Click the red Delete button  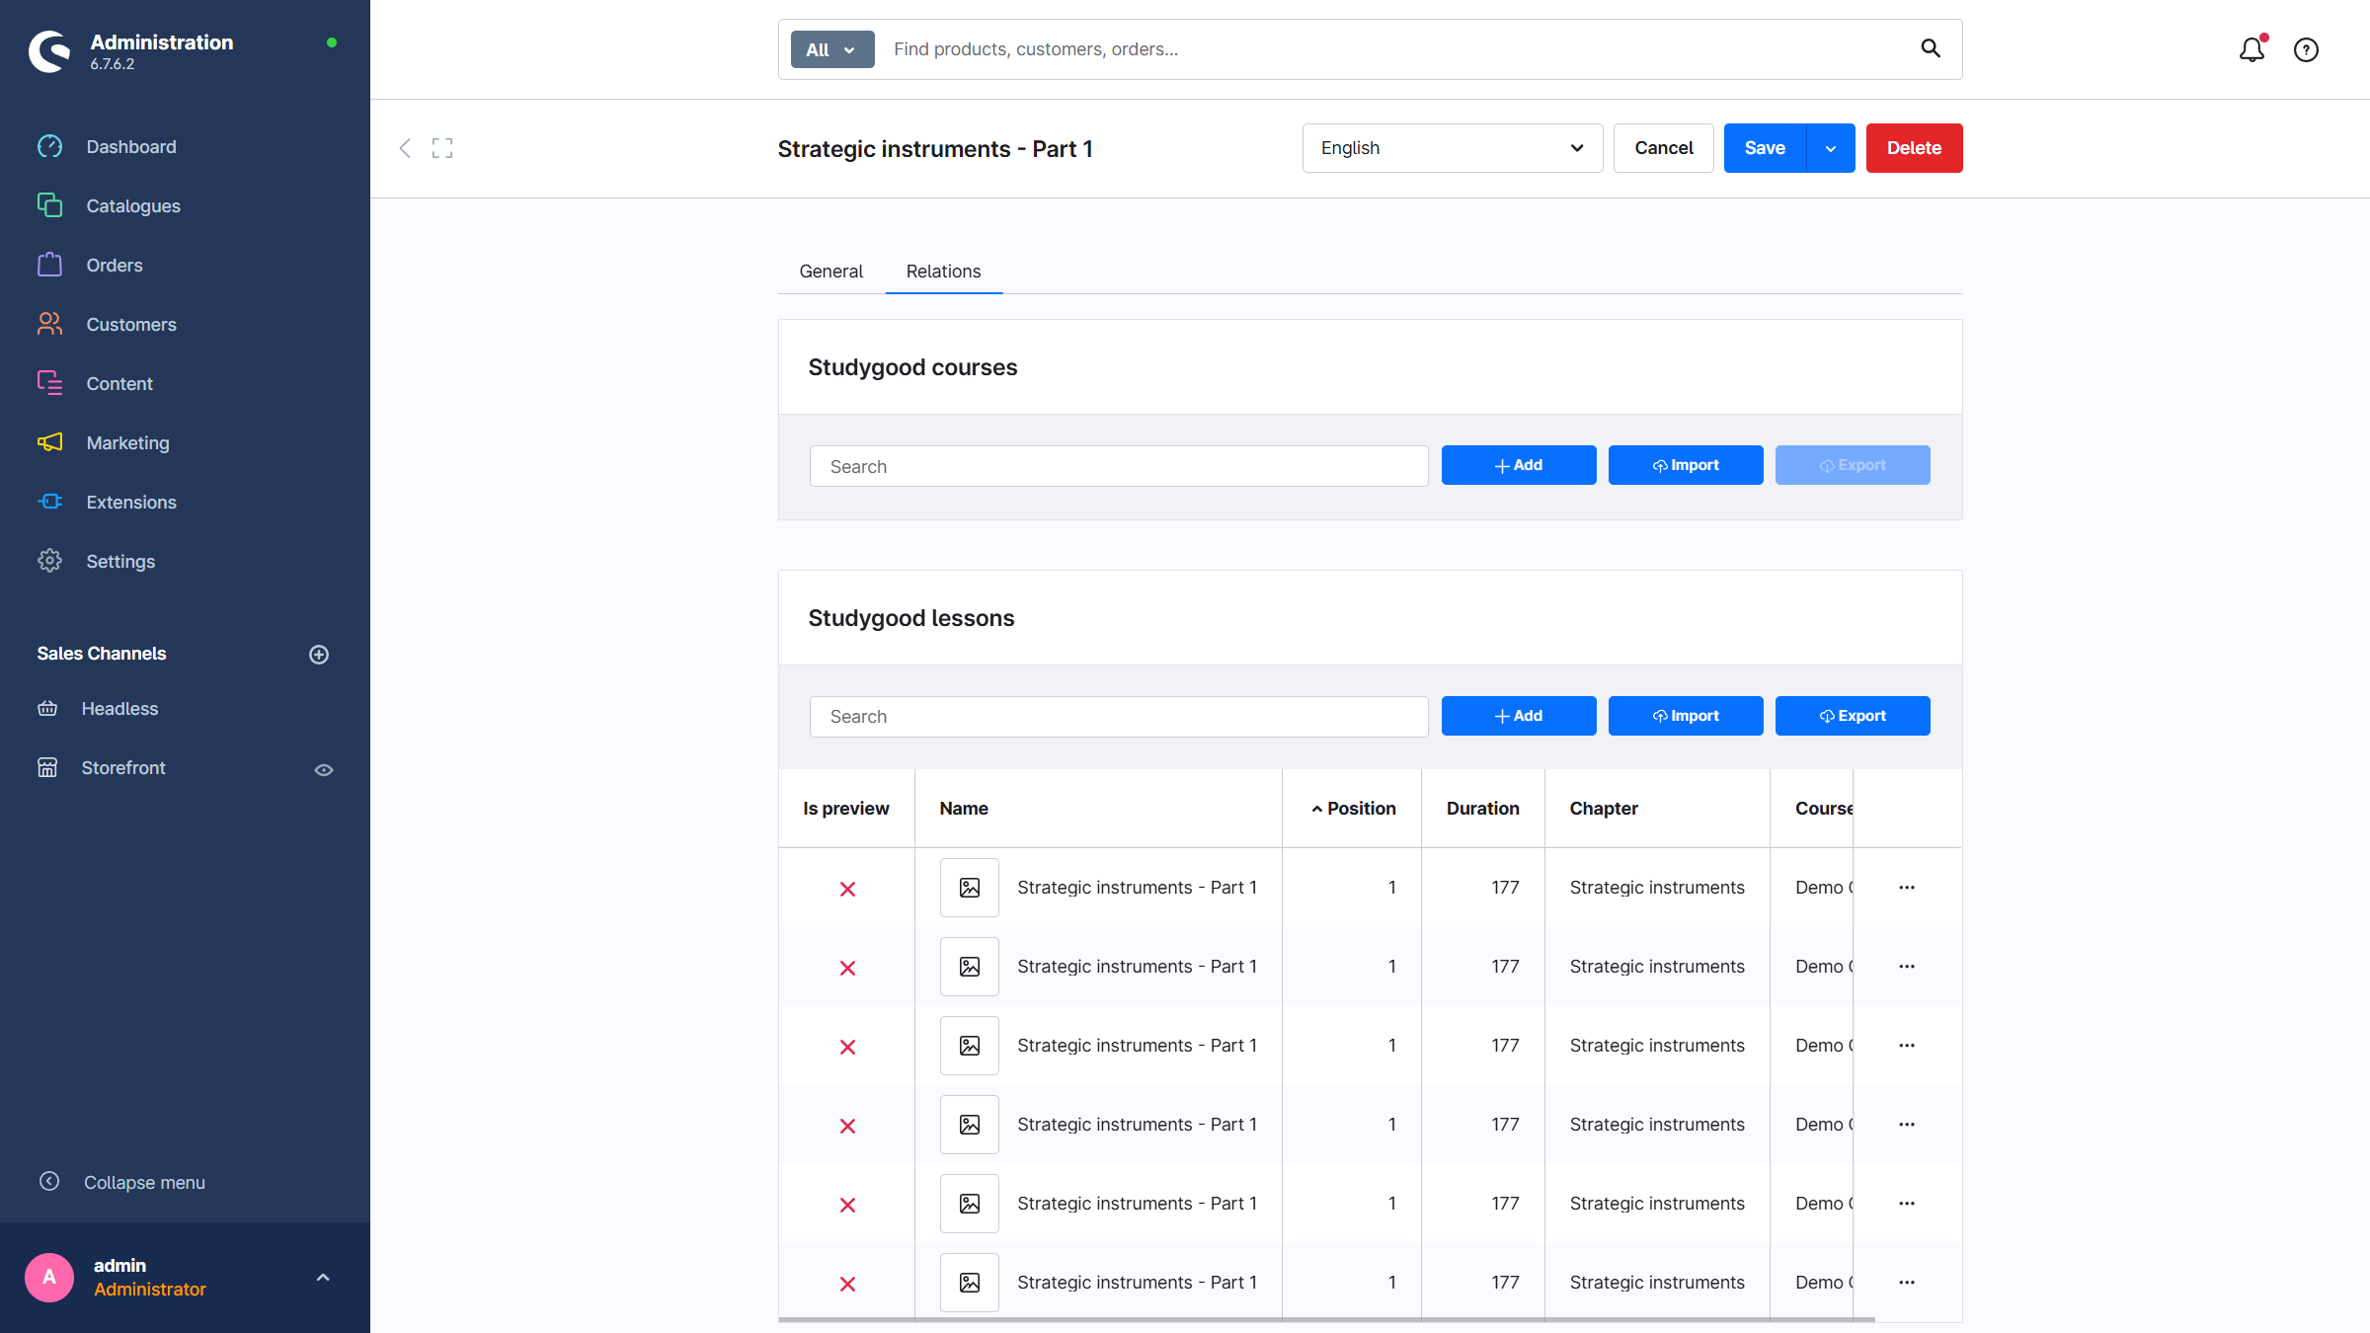pyautogui.click(x=1914, y=148)
